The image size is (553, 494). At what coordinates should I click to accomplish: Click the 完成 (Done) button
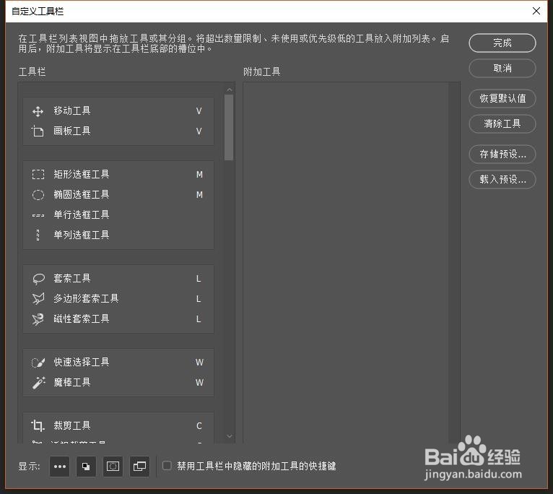coord(502,43)
